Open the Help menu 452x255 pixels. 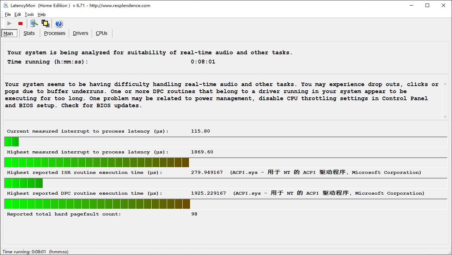[42, 14]
